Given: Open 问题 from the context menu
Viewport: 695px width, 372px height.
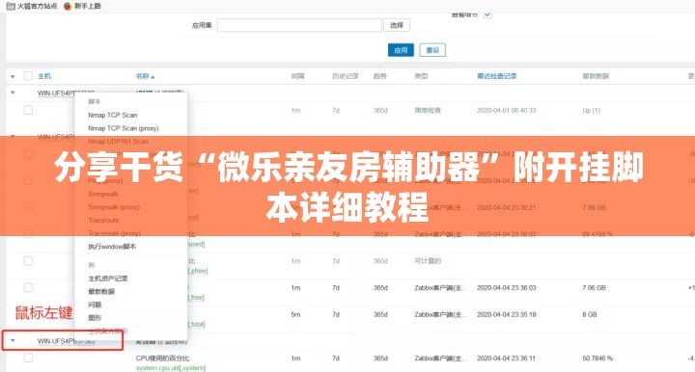Looking at the screenshot, I should [x=95, y=305].
